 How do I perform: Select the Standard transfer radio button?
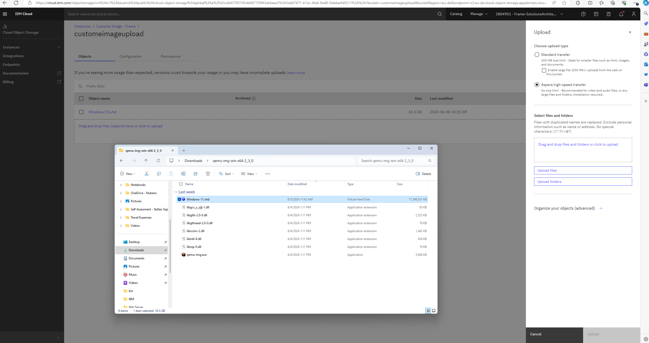tap(537, 55)
